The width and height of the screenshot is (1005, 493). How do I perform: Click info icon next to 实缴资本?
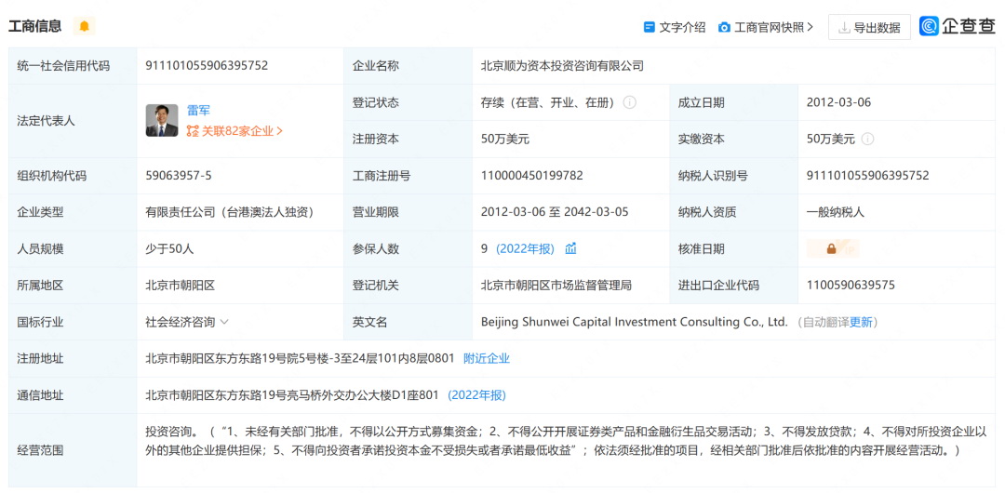[x=867, y=139]
